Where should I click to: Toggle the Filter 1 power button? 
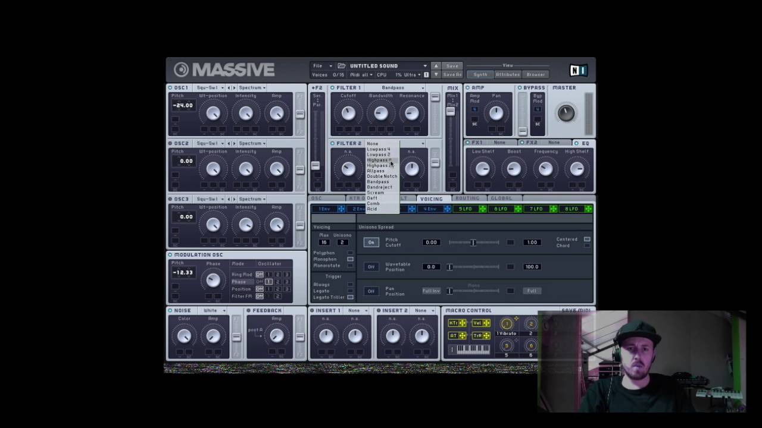tap(333, 88)
